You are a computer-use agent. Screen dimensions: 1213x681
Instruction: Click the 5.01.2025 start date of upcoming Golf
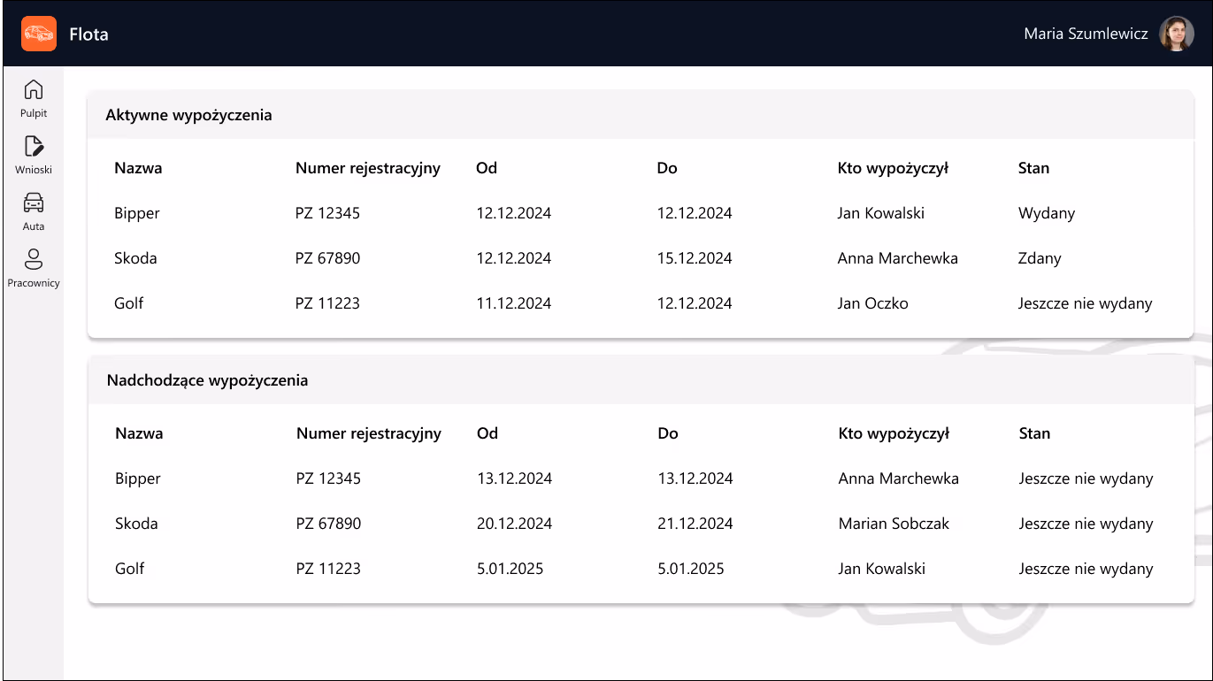511,569
